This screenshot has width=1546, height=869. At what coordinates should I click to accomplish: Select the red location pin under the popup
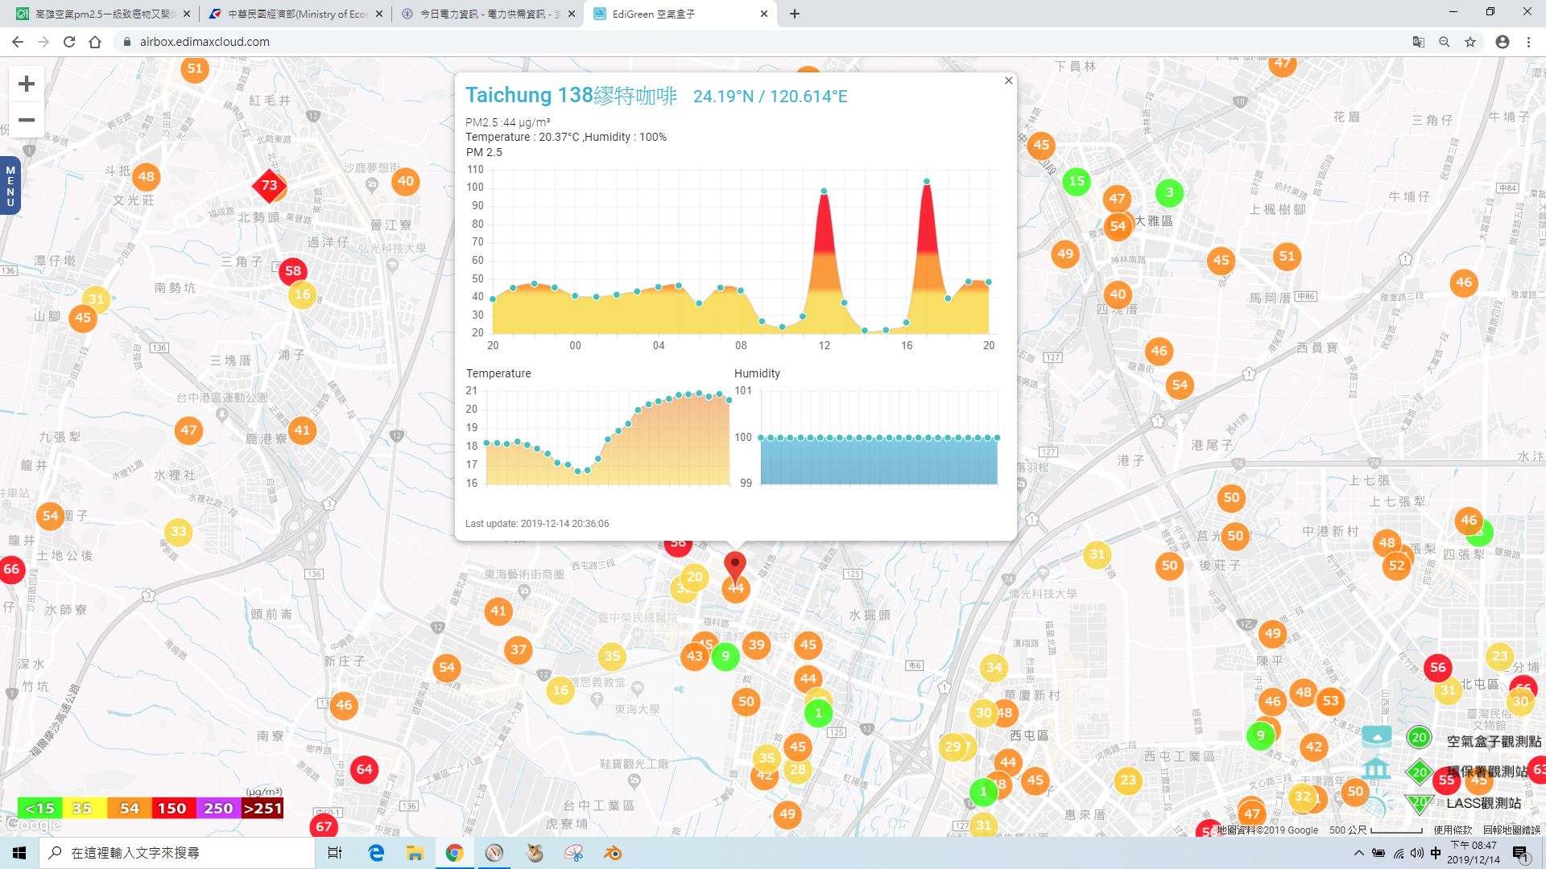tap(734, 566)
